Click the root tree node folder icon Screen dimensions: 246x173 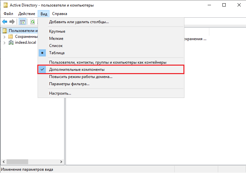click(x=5, y=31)
